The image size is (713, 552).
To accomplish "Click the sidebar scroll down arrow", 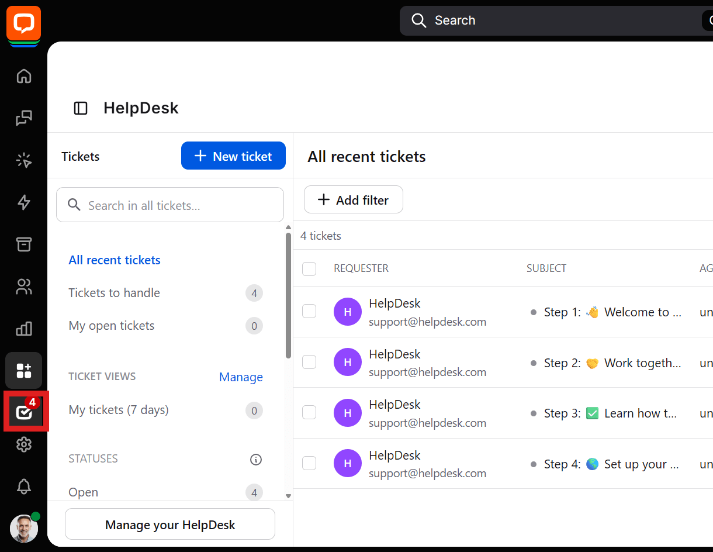I will click(x=288, y=496).
